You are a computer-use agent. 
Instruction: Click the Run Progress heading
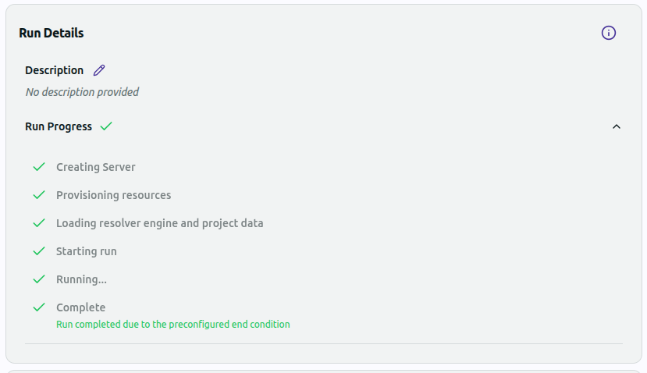click(59, 126)
